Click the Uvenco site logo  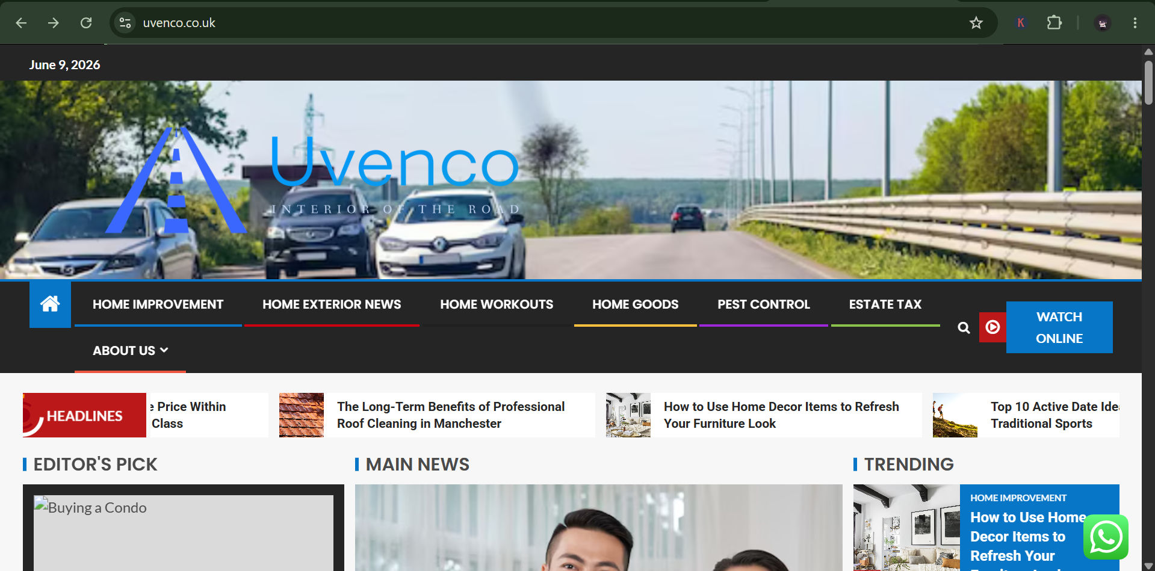[313, 181]
